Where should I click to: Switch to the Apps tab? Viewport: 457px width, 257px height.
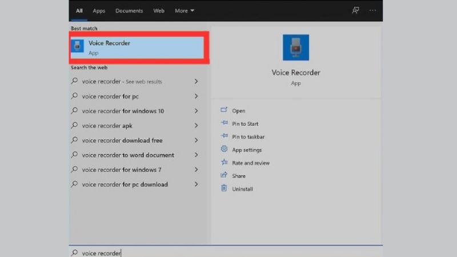pyautogui.click(x=99, y=11)
